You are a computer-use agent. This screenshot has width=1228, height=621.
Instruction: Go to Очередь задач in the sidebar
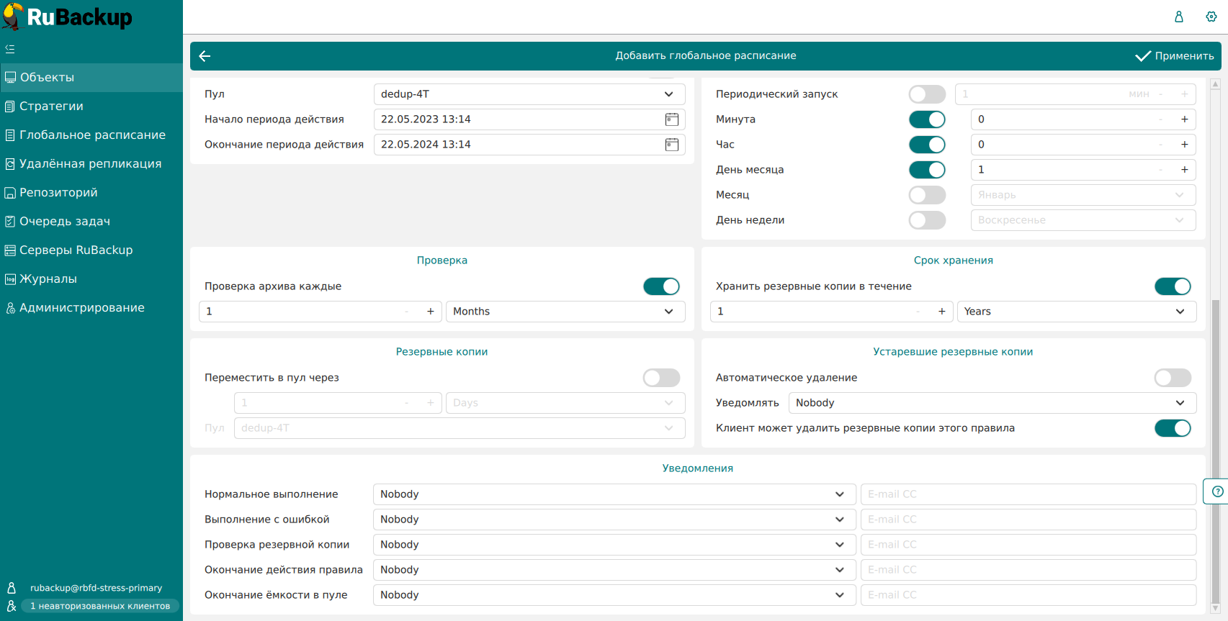pos(65,222)
